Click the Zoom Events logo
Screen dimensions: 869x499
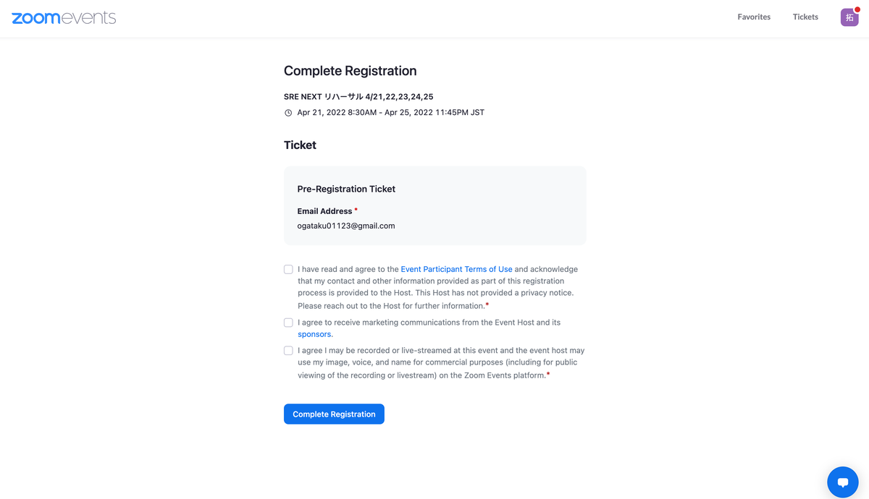pyautogui.click(x=64, y=17)
